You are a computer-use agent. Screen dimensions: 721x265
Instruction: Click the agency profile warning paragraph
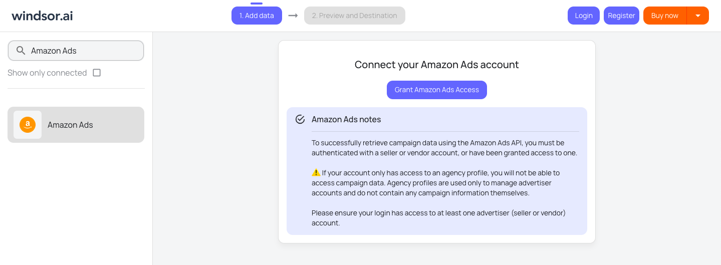(435, 183)
